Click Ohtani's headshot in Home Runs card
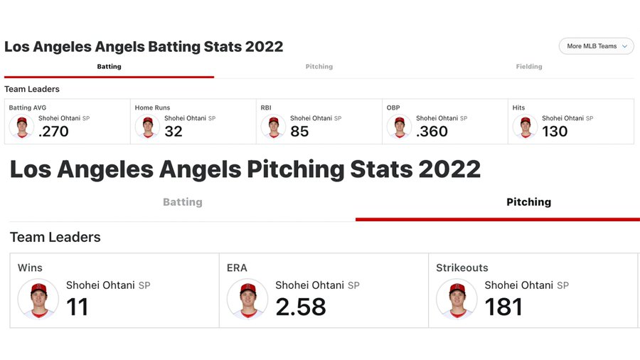The width and height of the screenshot is (640, 360). coord(147,127)
